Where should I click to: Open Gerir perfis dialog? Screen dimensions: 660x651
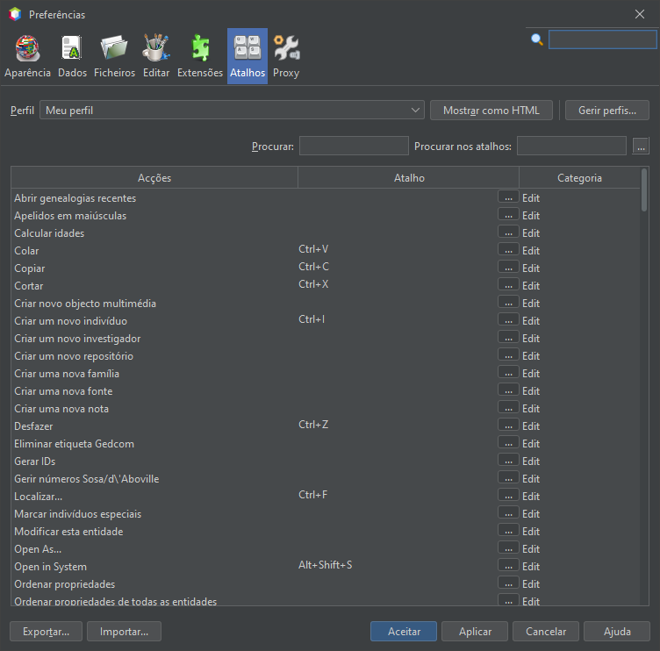click(606, 110)
